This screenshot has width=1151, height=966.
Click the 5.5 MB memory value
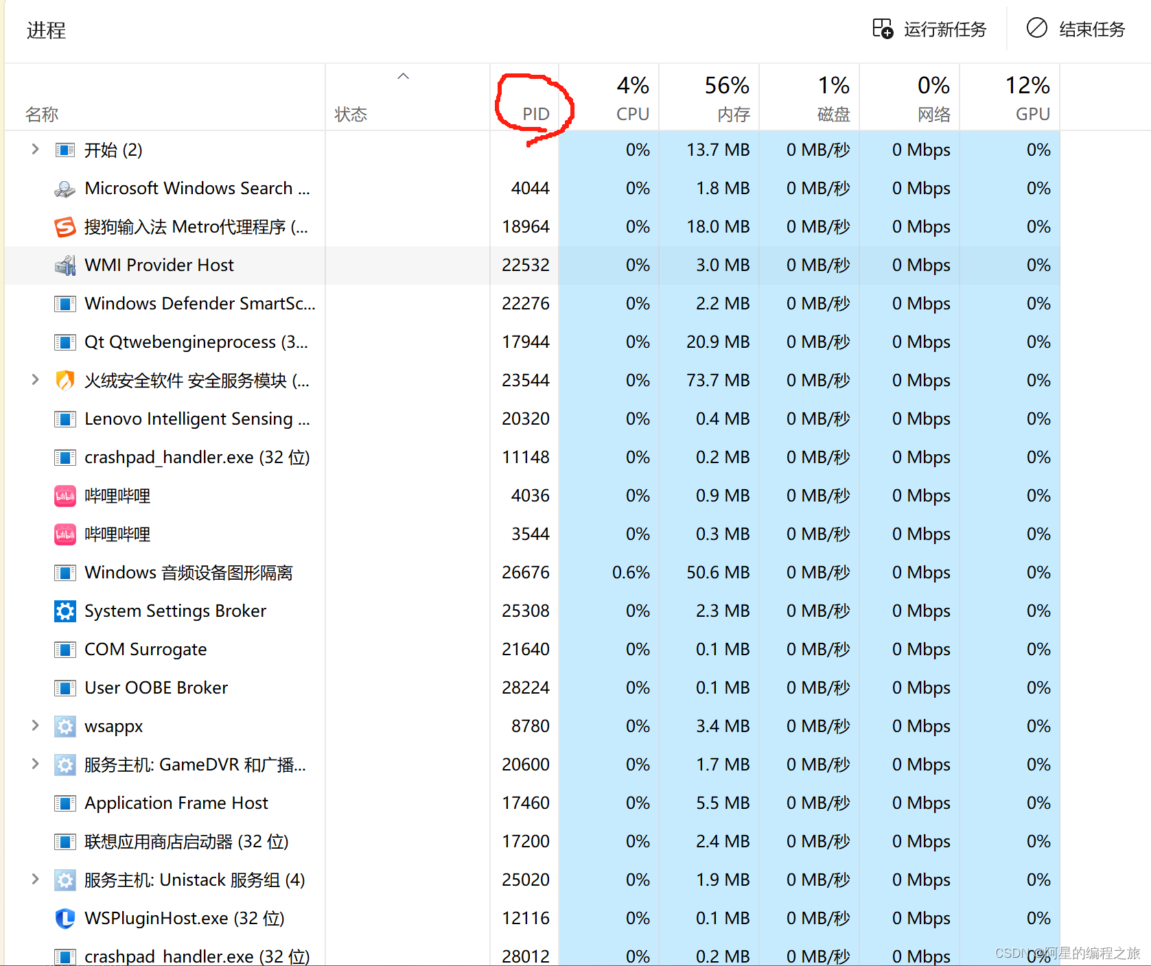[723, 803]
